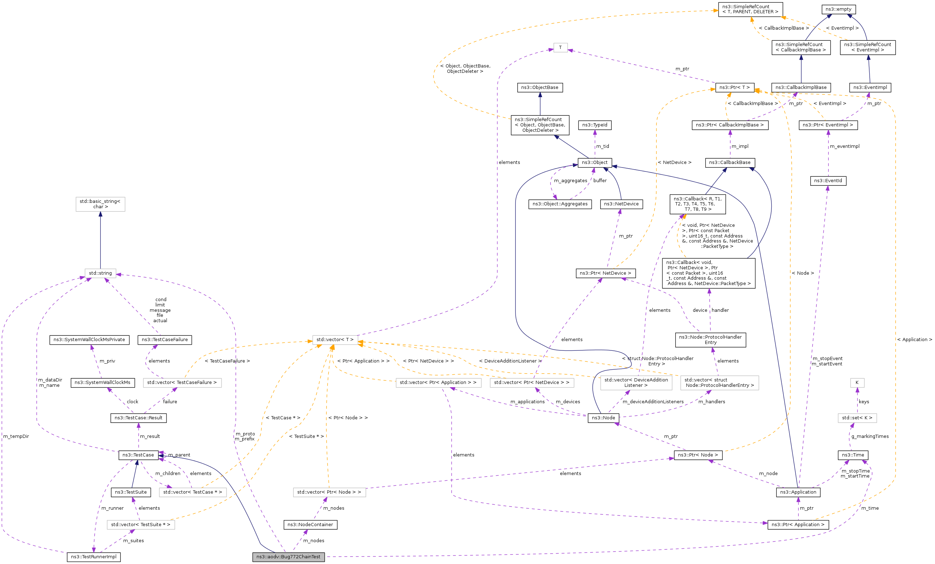
Task: Open ns3::Callback< void, Ptr< NetDevice >... > node
Action: pyautogui.click(x=708, y=273)
